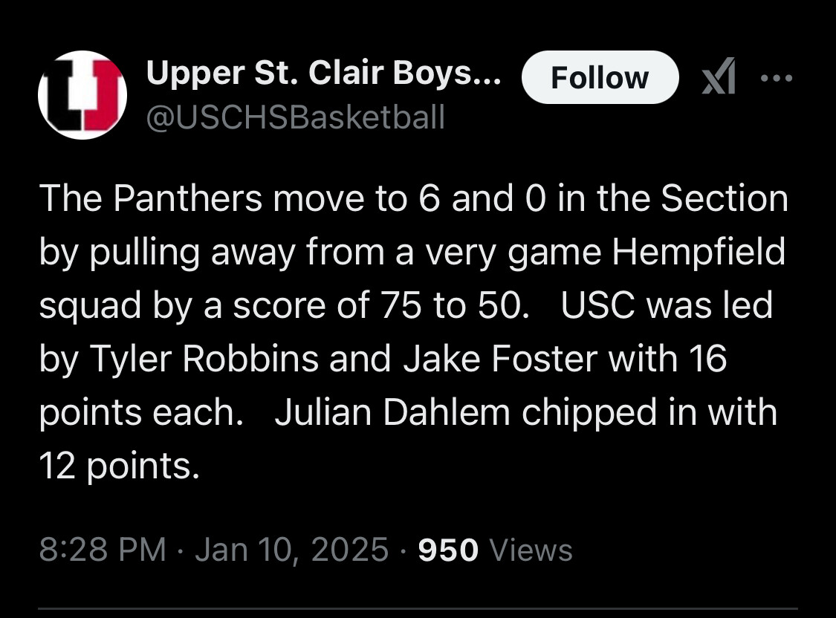Open the three-dot more options menu

click(777, 78)
